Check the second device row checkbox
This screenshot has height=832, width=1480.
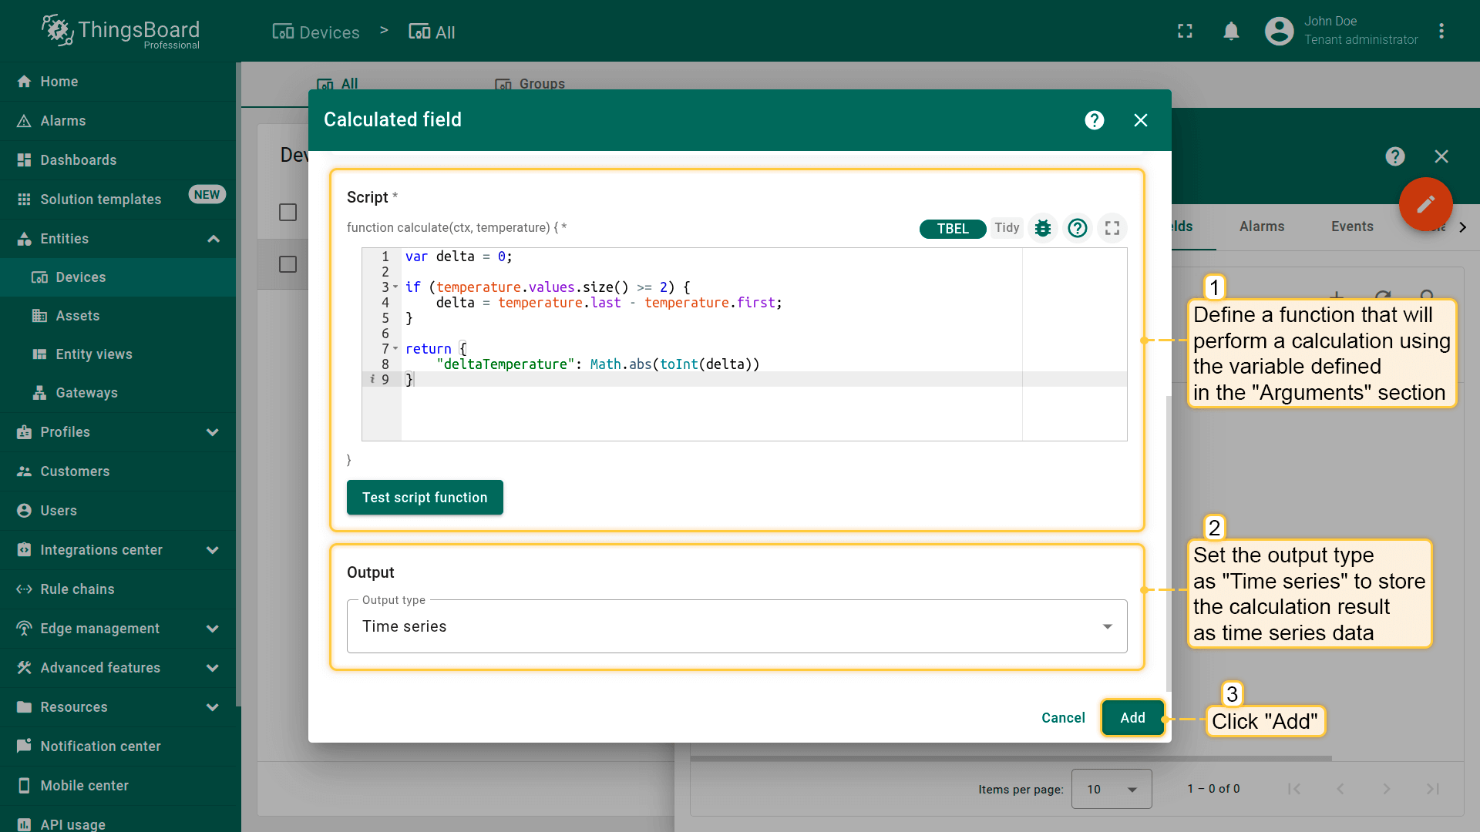288,264
